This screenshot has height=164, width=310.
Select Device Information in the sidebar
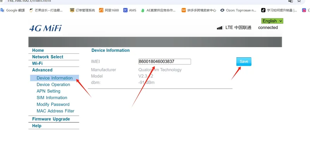(55, 78)
